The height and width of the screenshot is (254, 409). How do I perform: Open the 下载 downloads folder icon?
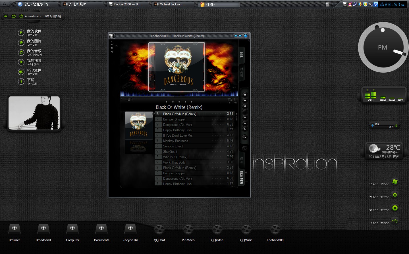coord(21,82)
